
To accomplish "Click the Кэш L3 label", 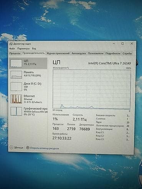I will pos(100,139).
